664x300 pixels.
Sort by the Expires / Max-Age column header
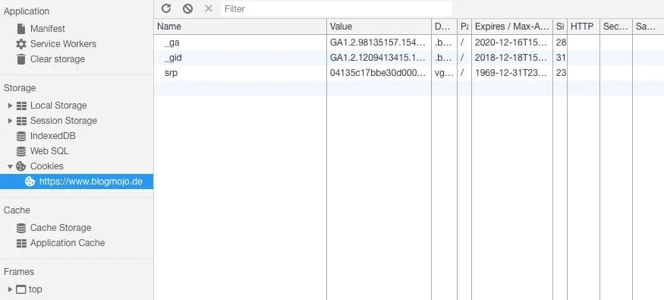click(x=512, y=27)
